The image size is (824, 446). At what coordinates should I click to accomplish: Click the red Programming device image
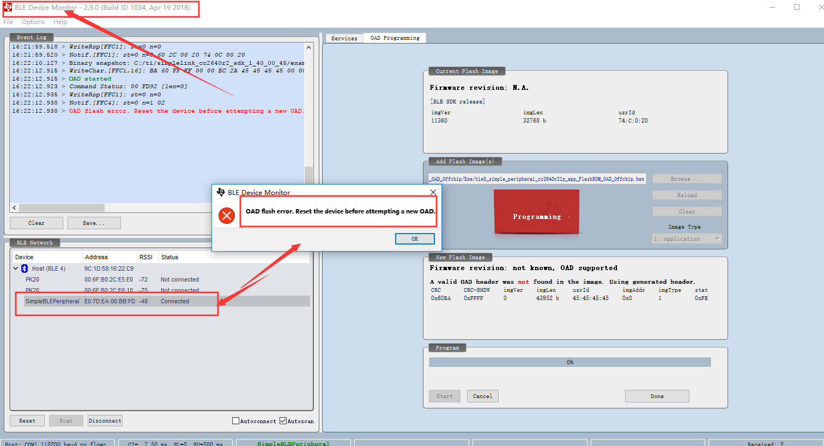point(537,212)
